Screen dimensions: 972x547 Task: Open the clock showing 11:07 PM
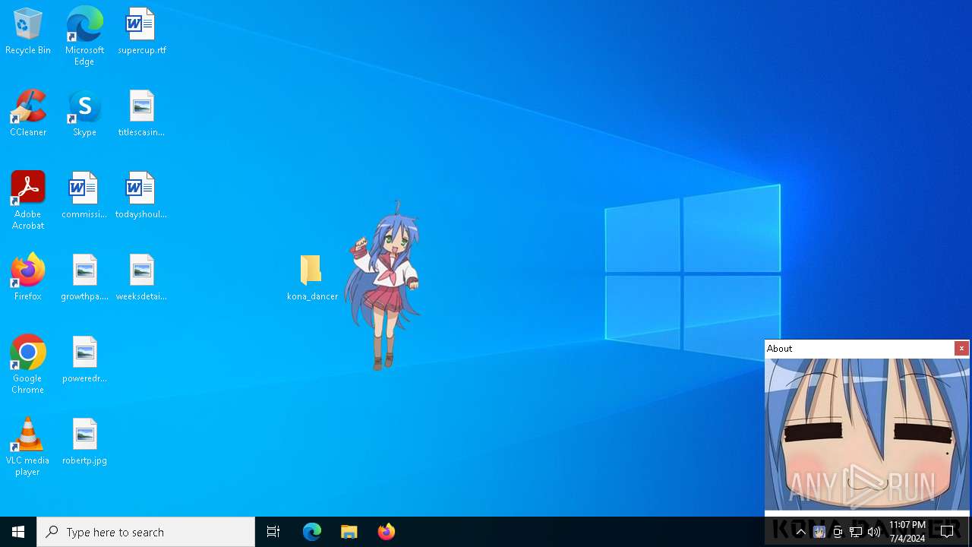(x=907, y=532)
